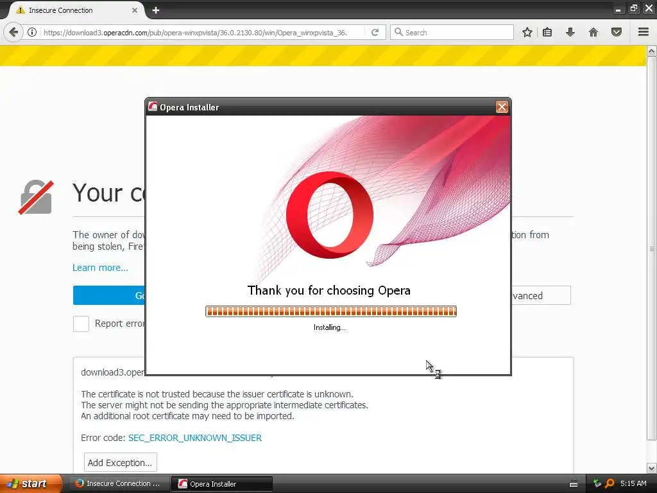This screenshot has height=493, width=657.
Task: Bookmark this page with the star icon
Action: point(527,32)
